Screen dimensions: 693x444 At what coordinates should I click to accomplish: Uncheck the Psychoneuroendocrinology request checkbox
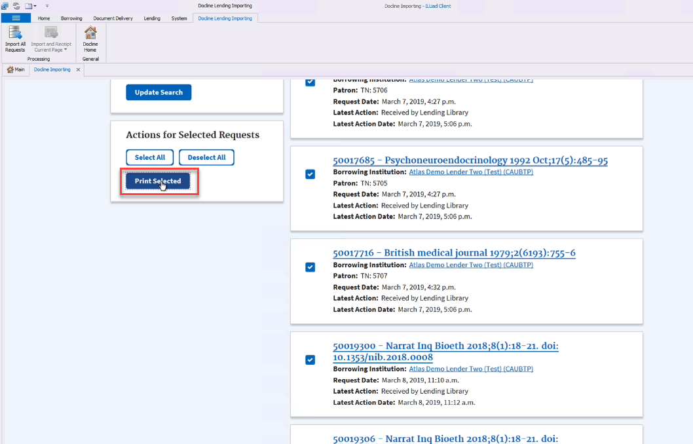click(x=310, y=174)
